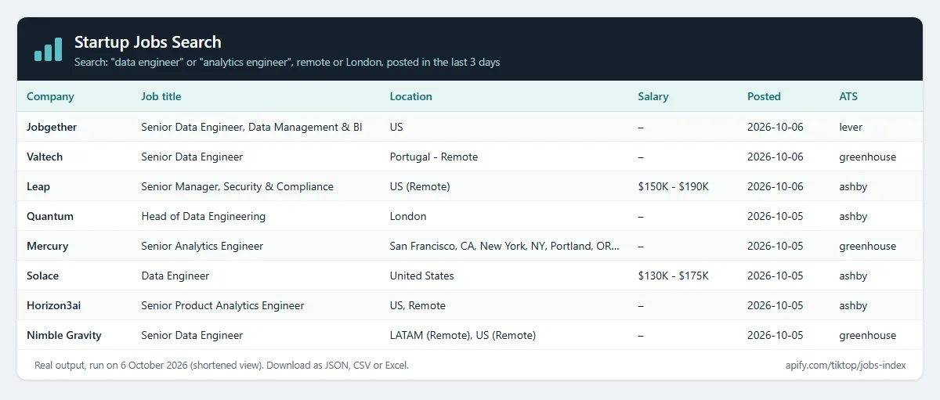Click Quantum's 2026-10-05 posted date
Viewport: 940px width, 400px height.
[x=775, y=216]
